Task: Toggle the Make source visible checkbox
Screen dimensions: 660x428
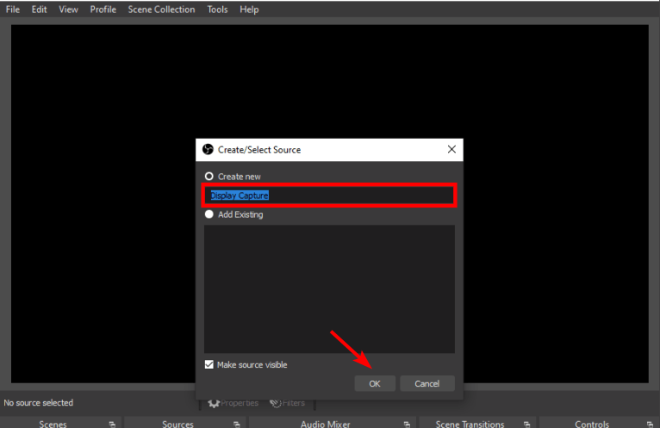Action: click(209, 364)
